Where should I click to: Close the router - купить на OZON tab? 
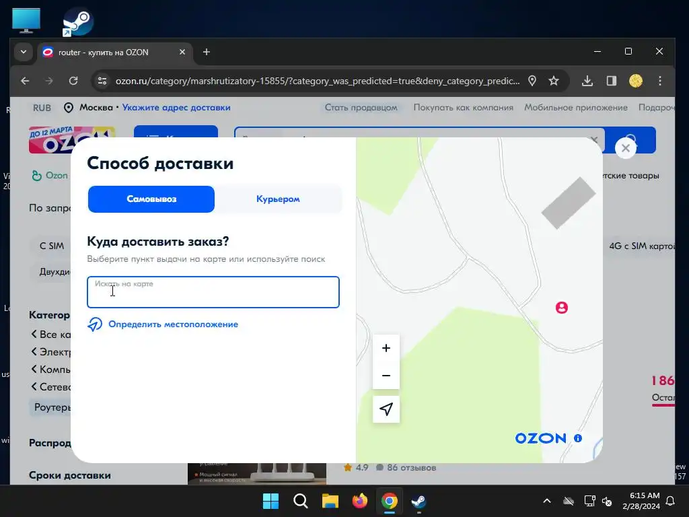point(182,52)
